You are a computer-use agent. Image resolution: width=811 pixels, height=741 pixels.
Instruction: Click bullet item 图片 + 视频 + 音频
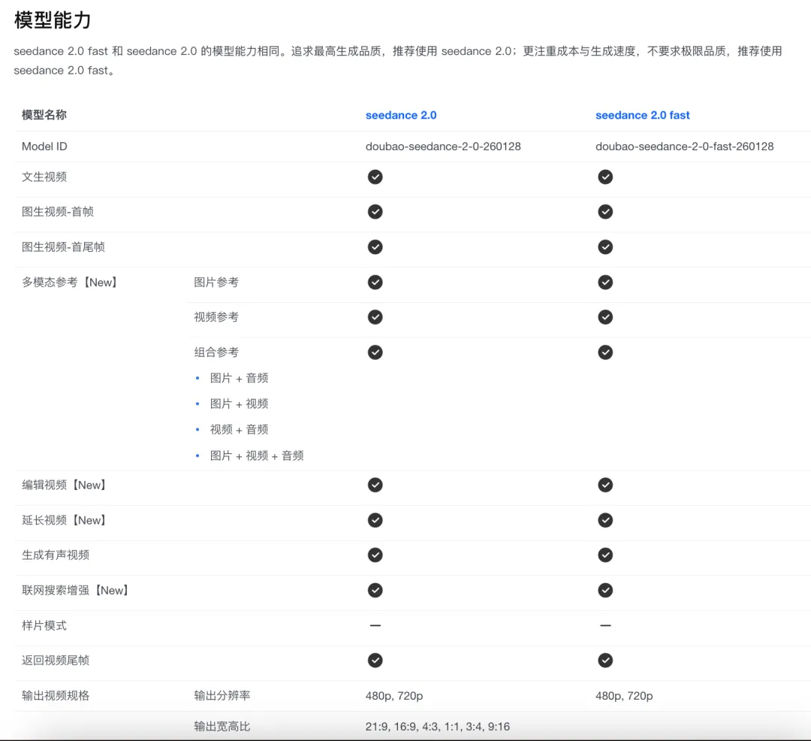(257, 455)
